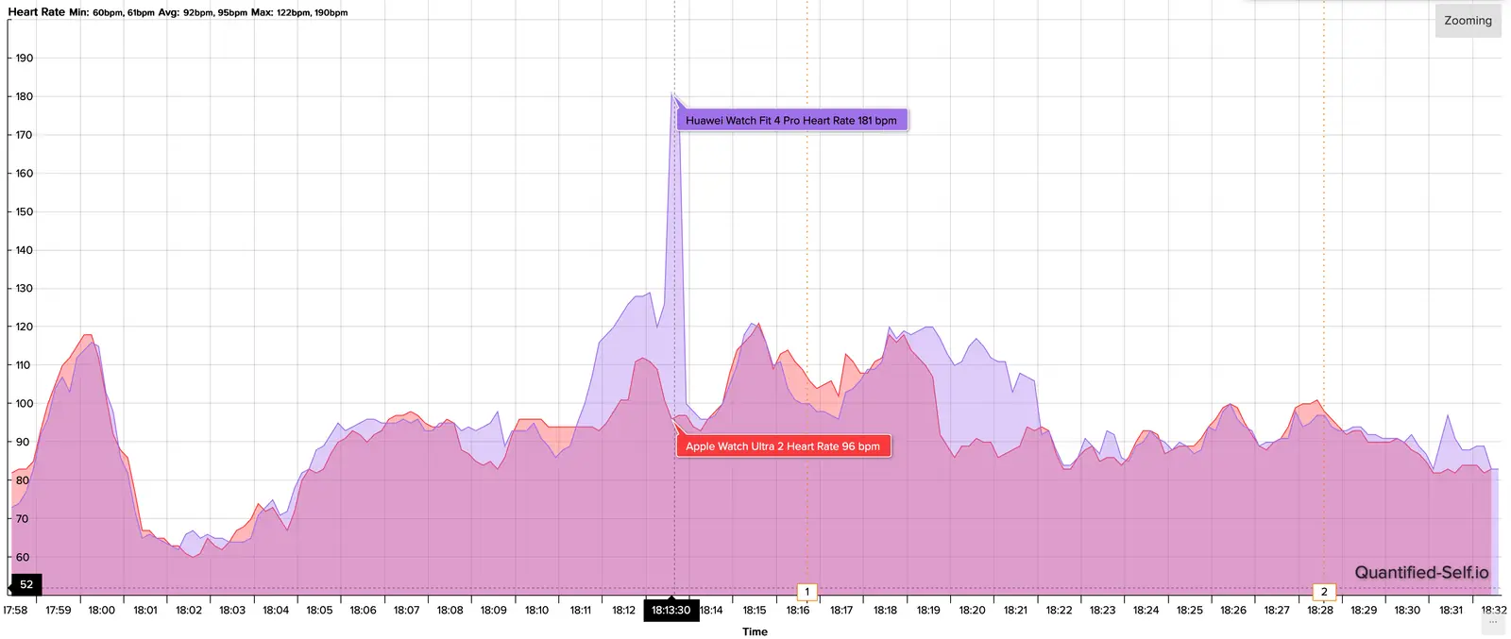This screenshot has width=1511, height=639.
Task: Click the Huawei Watch Fit 4 Pro tooltip
Action: (791, 120)
